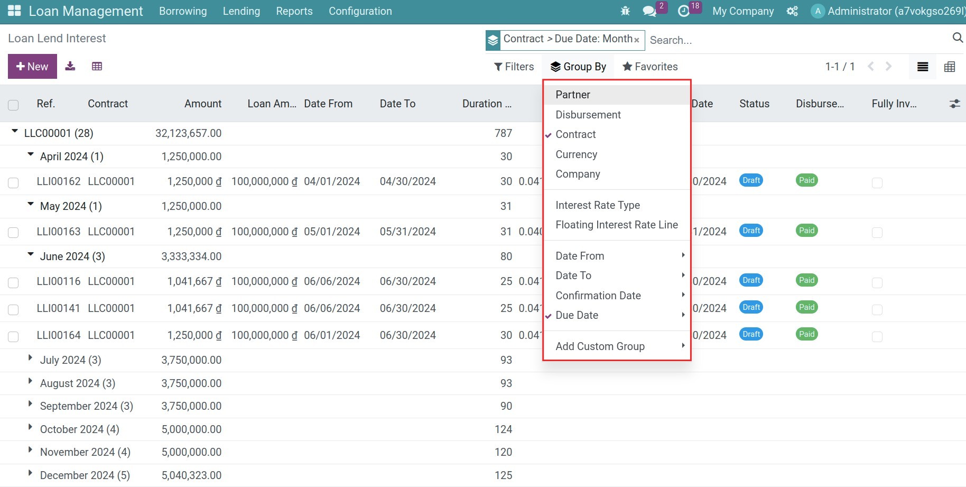Screen dimensions: 966x487
Task: Remove the Contract > Due Date facet
Action: coord(637,40)
